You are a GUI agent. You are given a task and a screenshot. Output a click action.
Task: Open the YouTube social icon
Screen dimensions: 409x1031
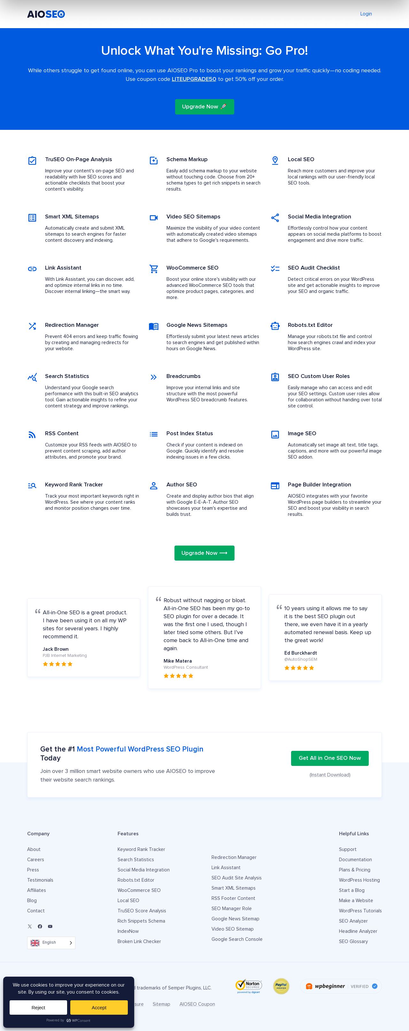[50, 926]
